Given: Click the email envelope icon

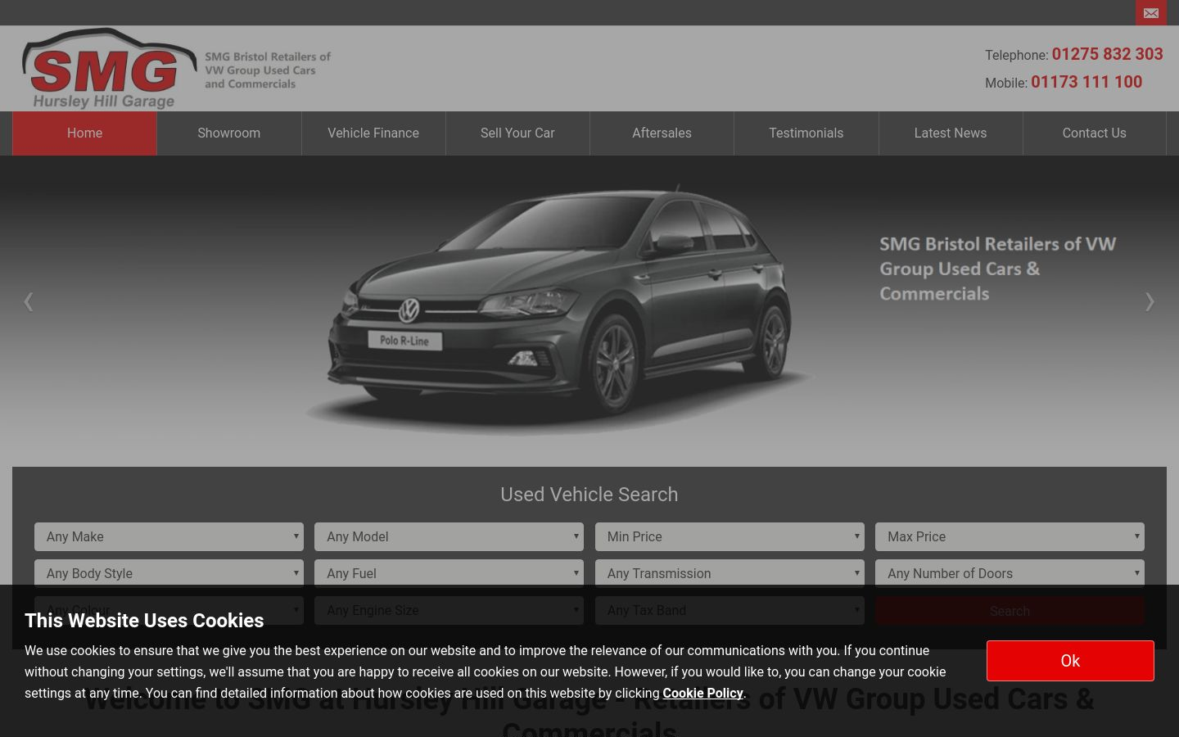Looking at the screenshot, I should [x=1150, y=13].
